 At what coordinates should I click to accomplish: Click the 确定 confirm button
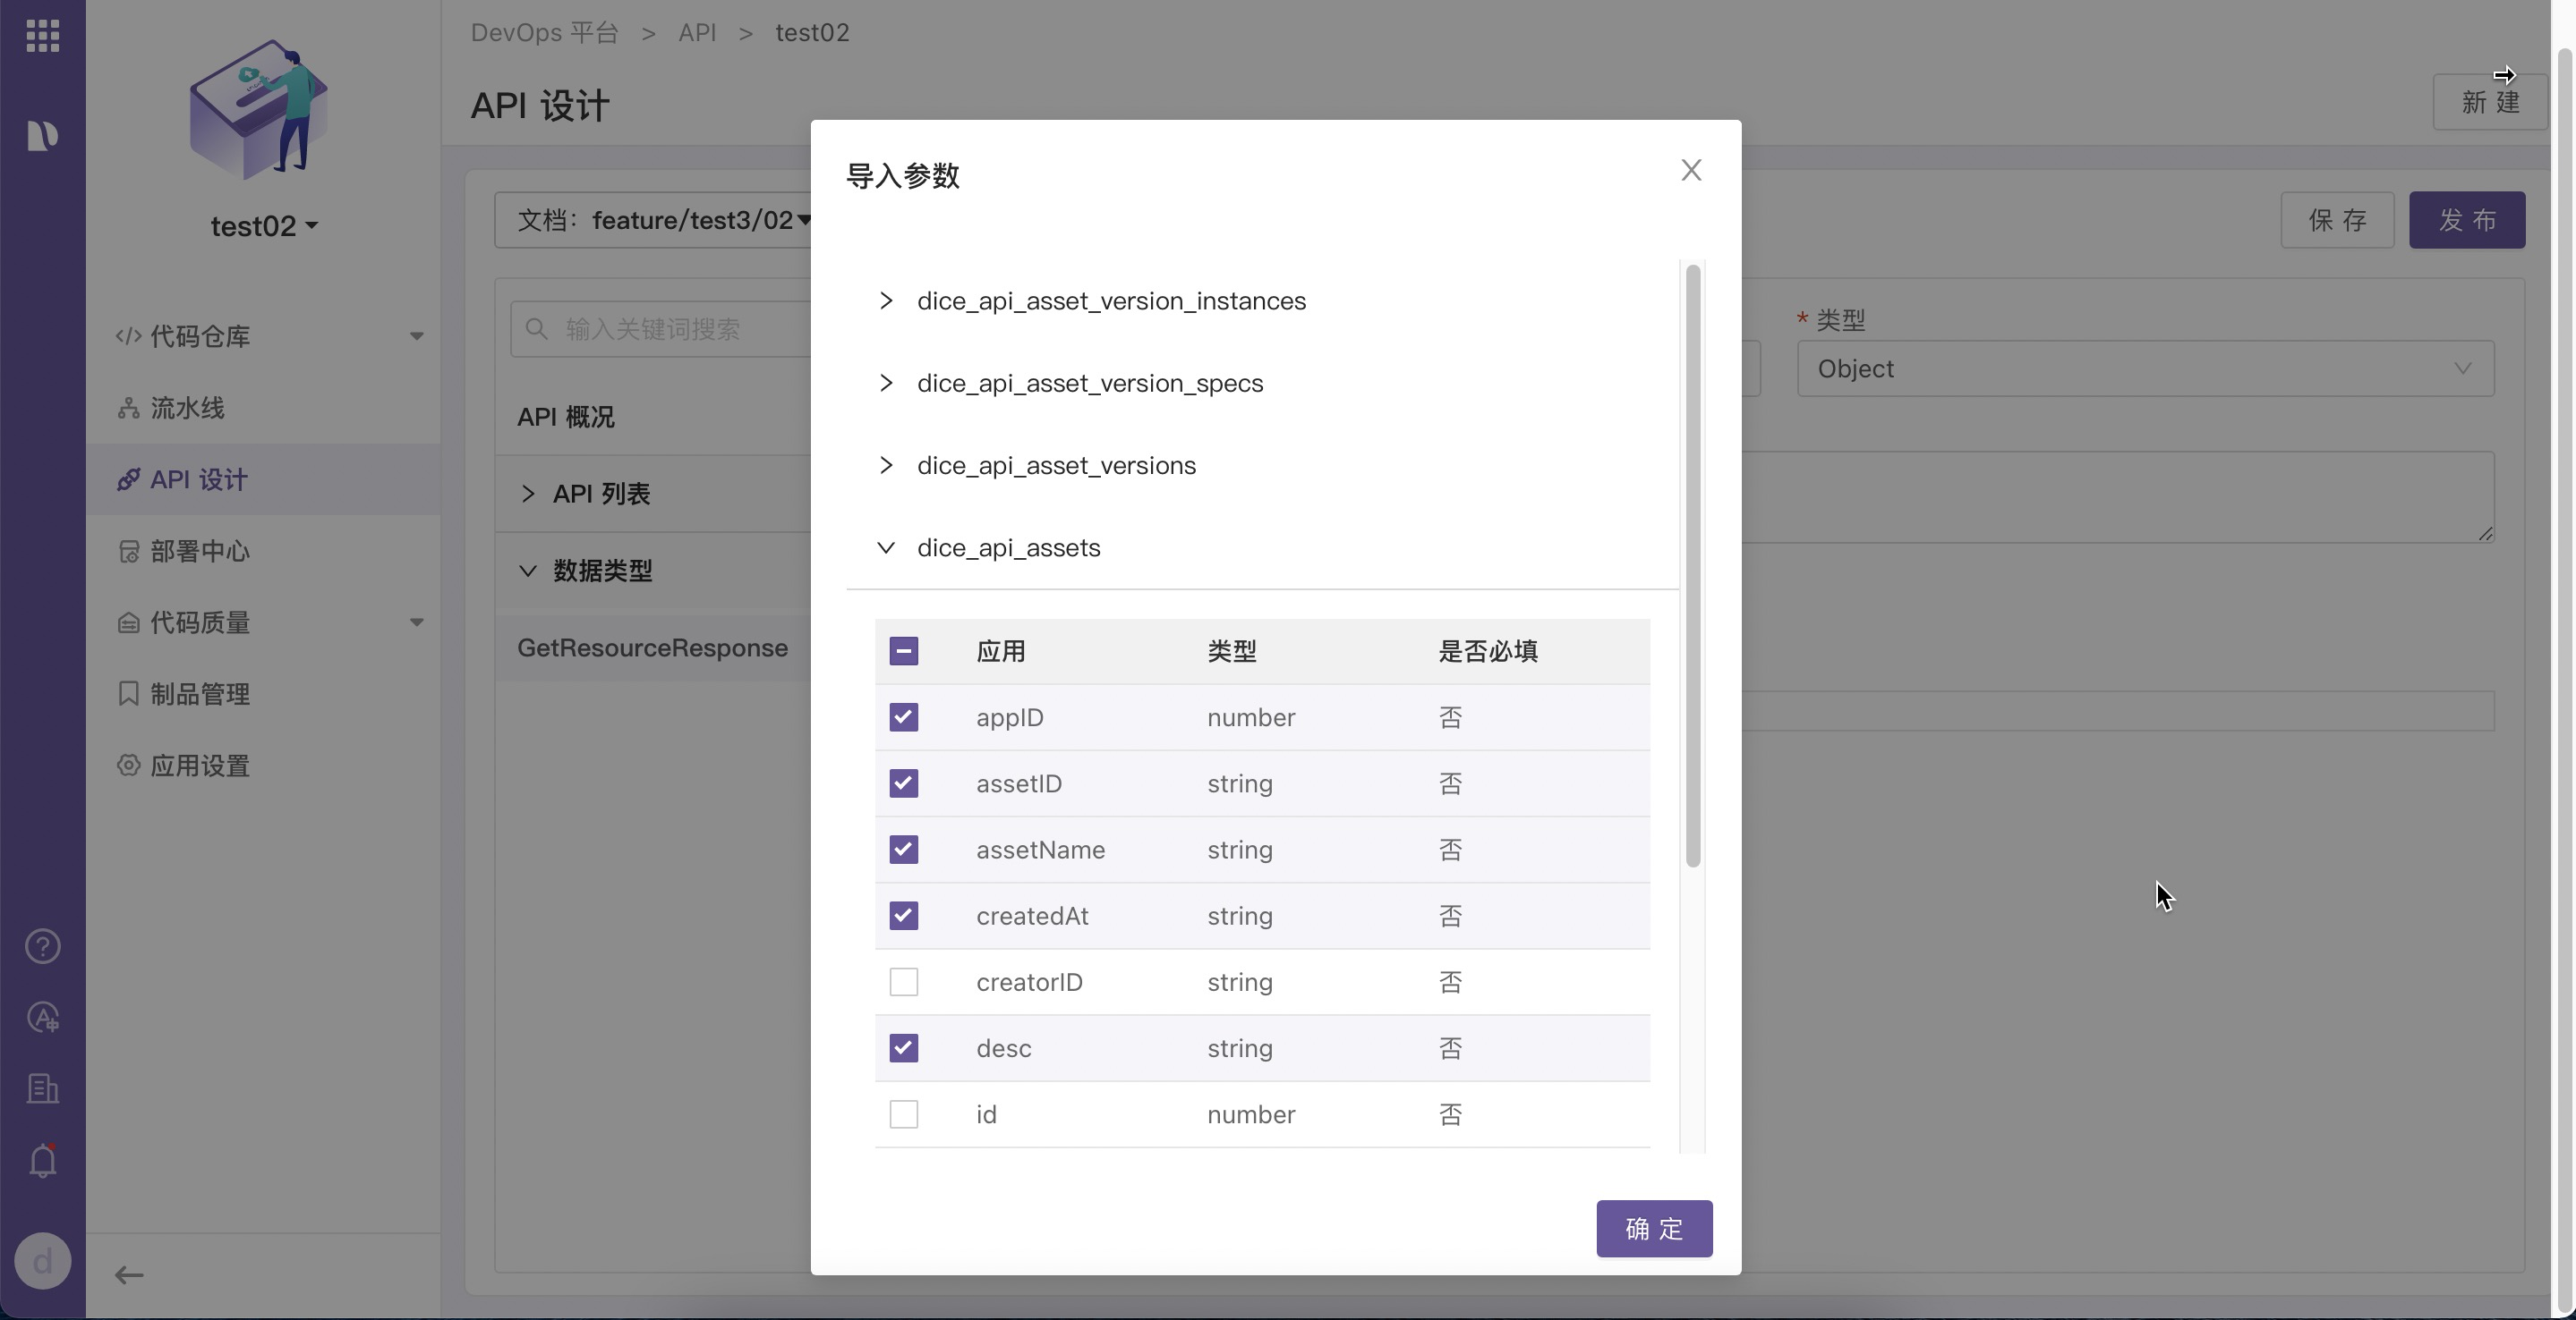[x=1653, y=1229]
